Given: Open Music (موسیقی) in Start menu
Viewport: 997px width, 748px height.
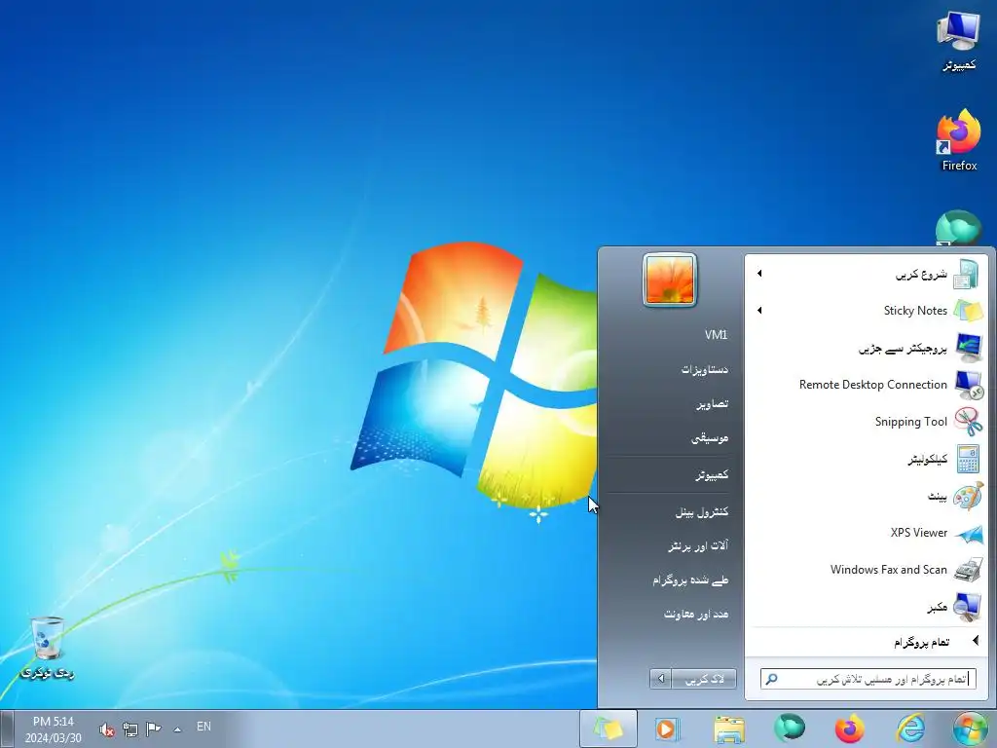Looking at the screenshot, I should [710, 437].
